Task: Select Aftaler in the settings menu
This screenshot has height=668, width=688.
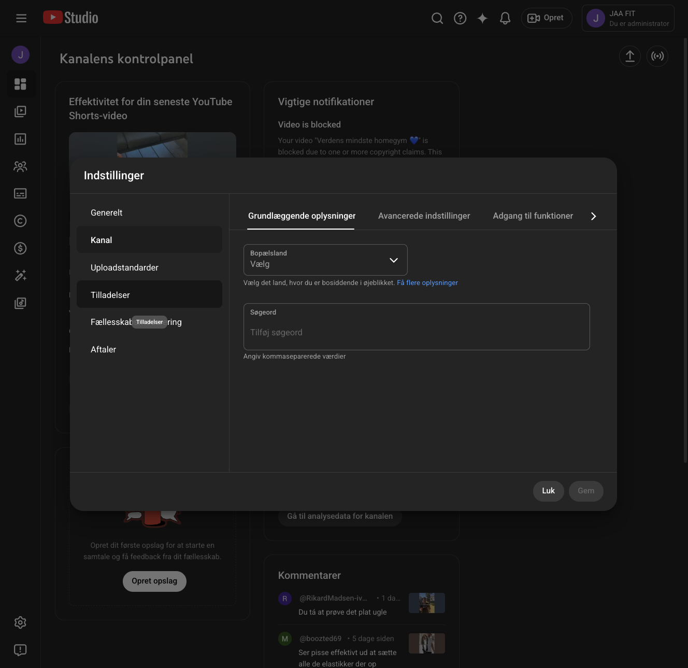Action: 149,349
